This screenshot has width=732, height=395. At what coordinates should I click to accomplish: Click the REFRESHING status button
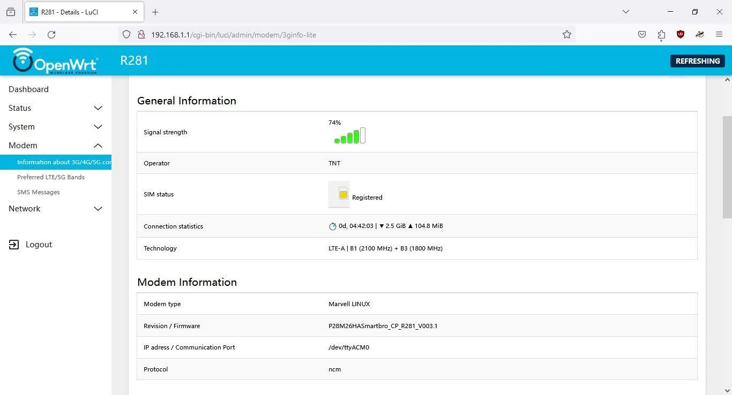[x=698, y=61]
